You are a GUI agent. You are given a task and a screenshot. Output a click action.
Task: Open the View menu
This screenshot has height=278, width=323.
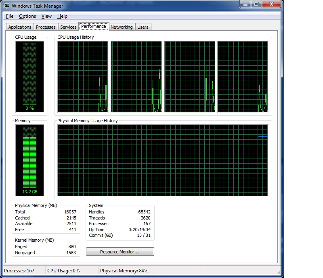point(46,16)
